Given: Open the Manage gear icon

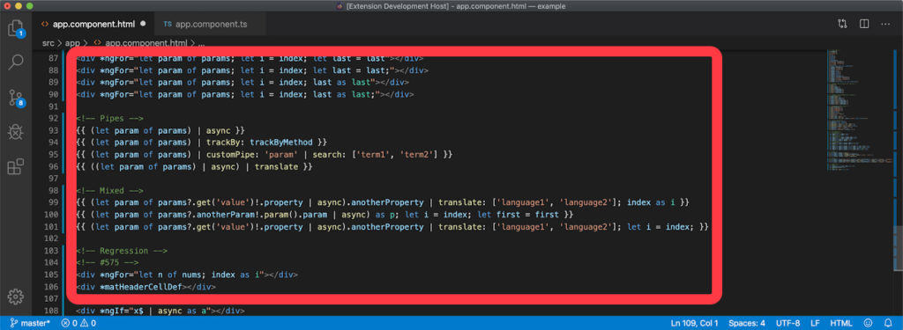Looking at the screenshot, I should 16,297.
